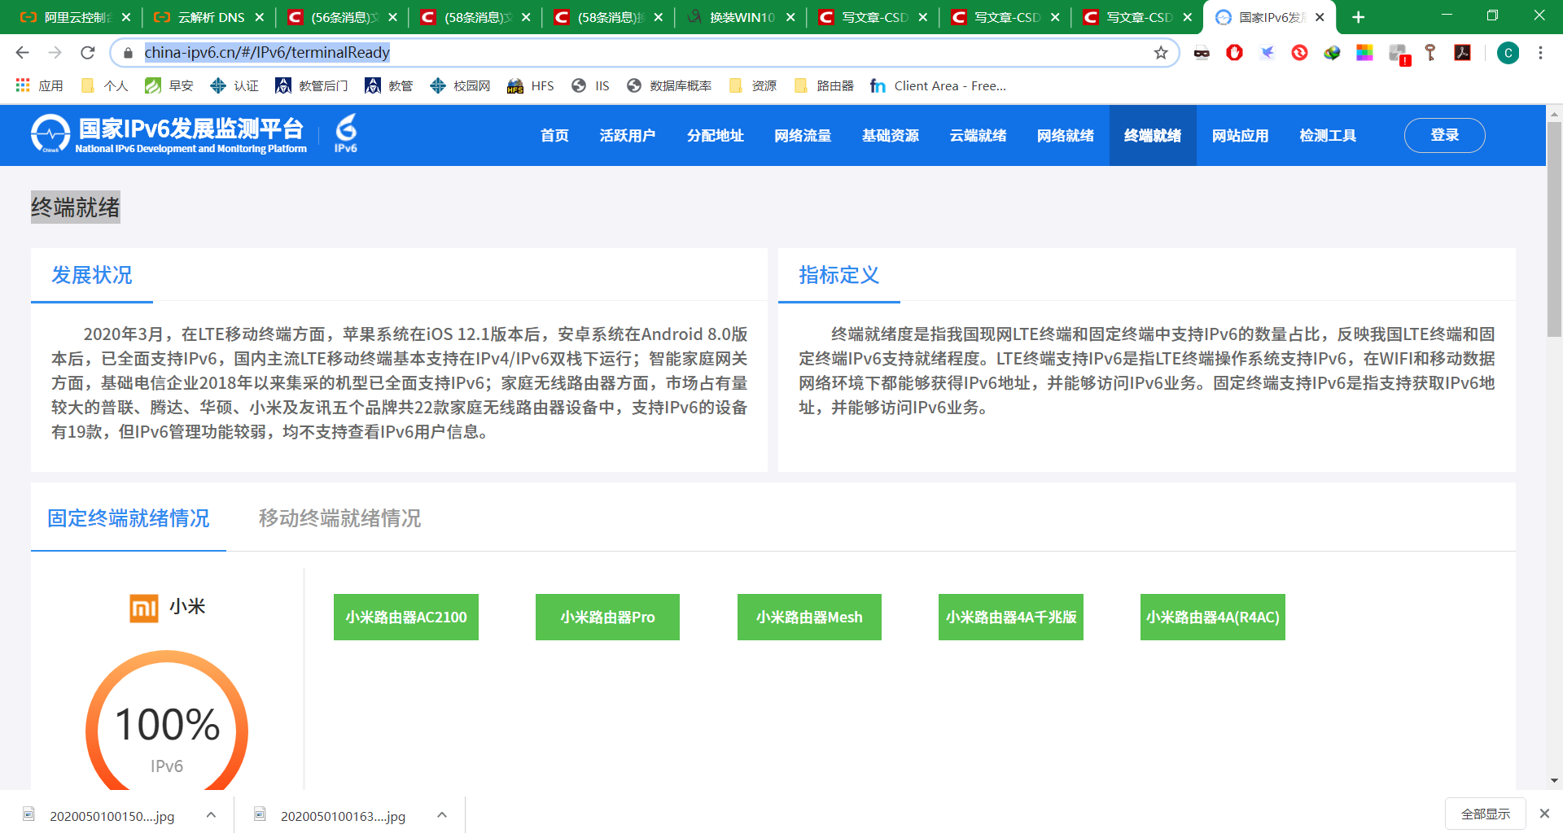The height and width of the screenshot is (838, 1563).
Task: Click the extension icon with red alert badge
Action: 1399,55
